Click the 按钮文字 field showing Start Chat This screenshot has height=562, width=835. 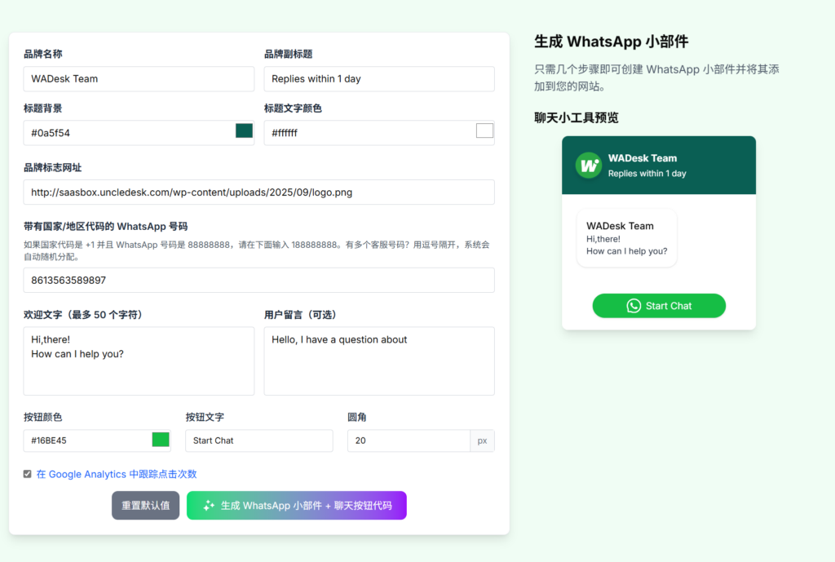coord(259,440)
